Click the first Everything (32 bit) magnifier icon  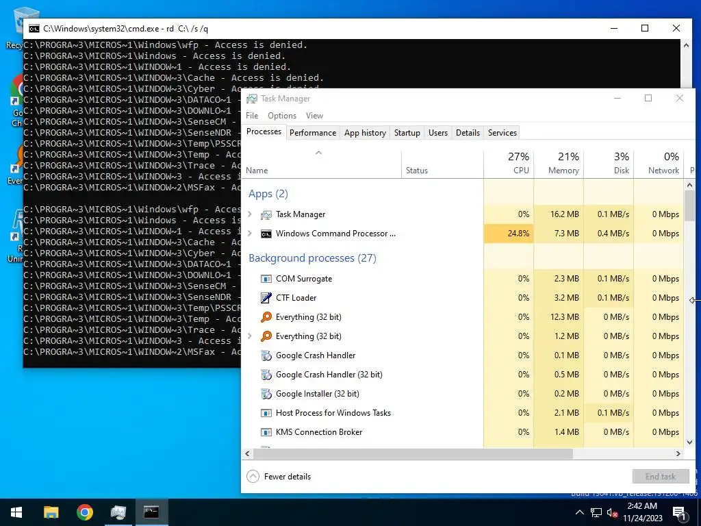point(266,317)
